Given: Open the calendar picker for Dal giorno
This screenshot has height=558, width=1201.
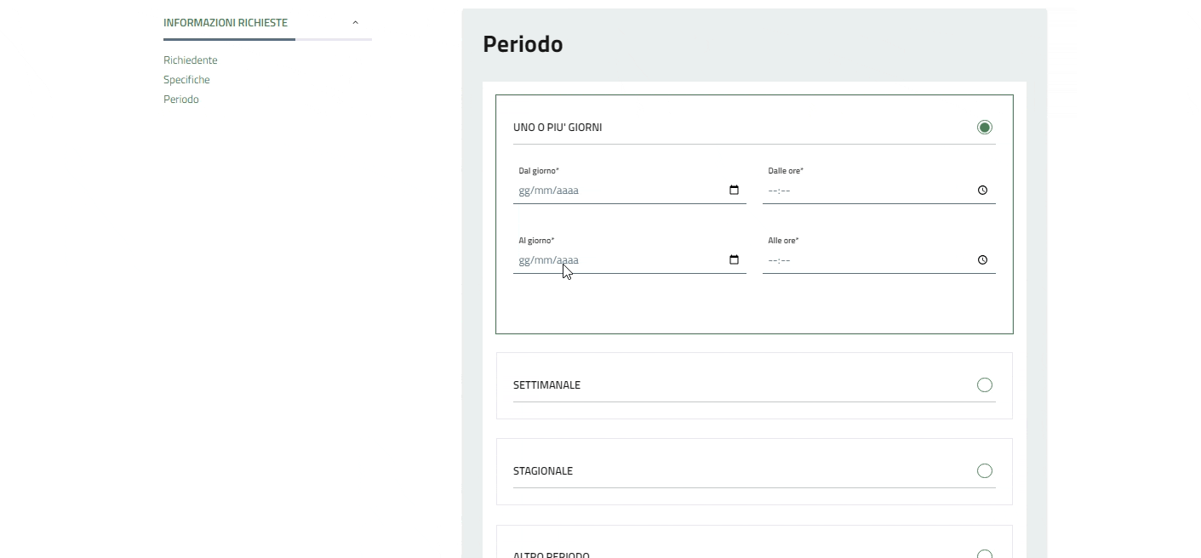Looking at the screenshot, I should (734, 191).
